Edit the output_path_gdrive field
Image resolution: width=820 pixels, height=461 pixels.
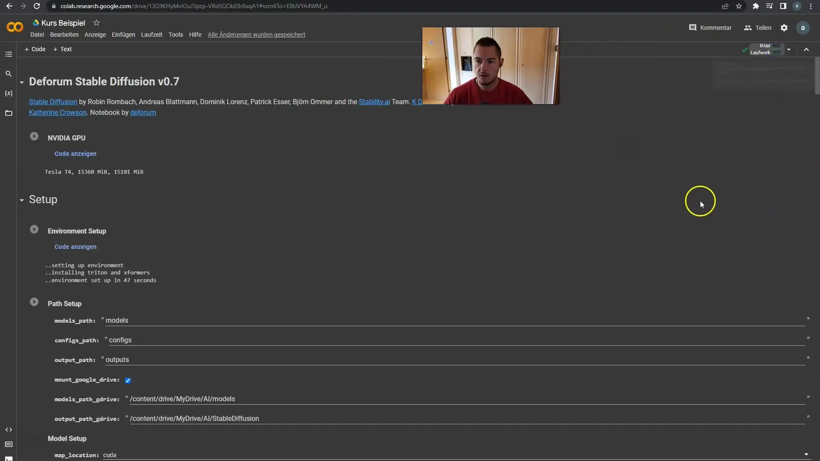point(467,419)
